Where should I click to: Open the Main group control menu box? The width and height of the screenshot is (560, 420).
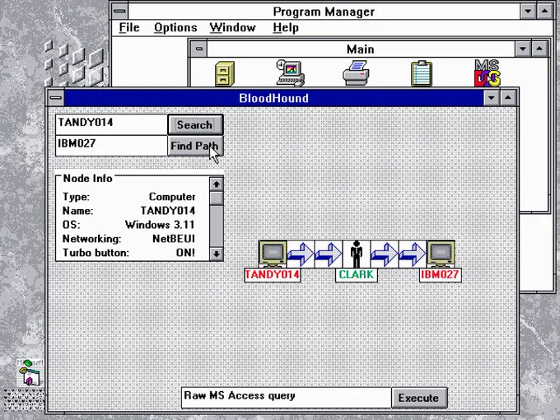point(199,49)
